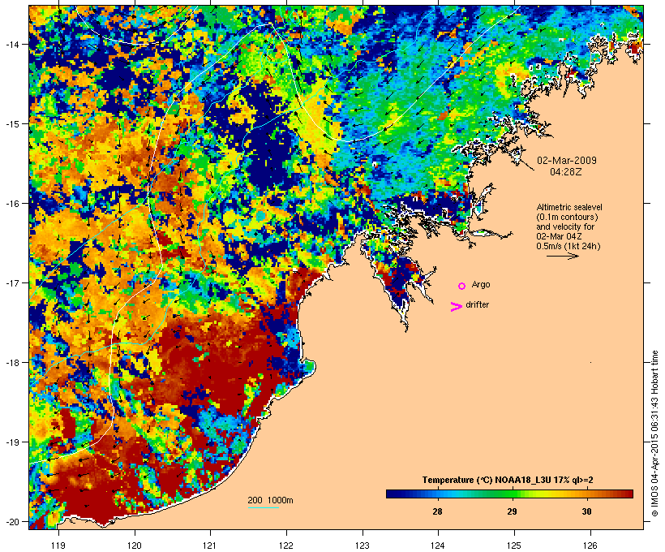Click longitude axis label 126

(590, 546)
